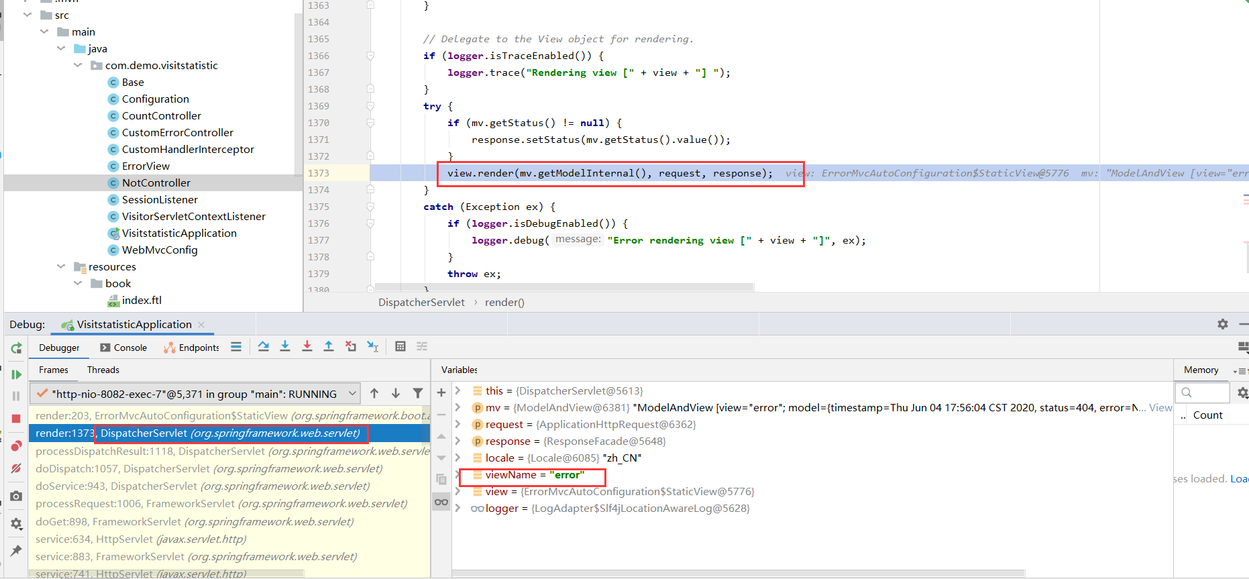The image size is (1249, 579).
Task: Select NotController in project tree
Action: (x=156, y=182)
